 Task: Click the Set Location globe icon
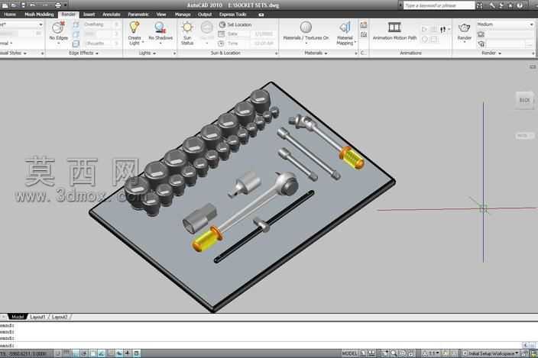(x=222, y=24)
